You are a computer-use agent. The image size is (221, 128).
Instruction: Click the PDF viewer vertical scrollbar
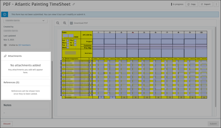point(215,67)
